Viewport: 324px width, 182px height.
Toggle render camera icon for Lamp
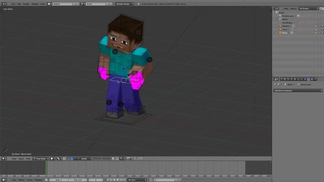tap(322, 29)
